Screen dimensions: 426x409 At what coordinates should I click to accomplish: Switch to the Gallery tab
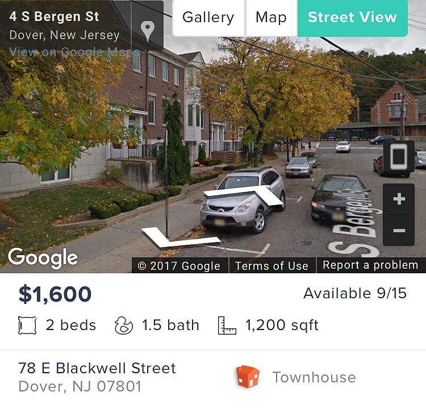(208, 18)
